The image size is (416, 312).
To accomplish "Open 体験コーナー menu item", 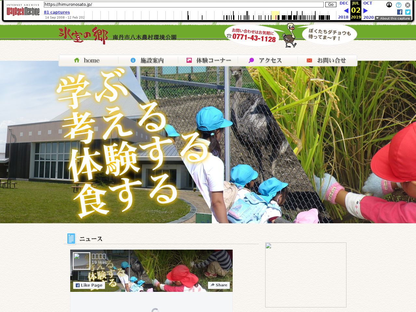I will (x=208, y=60).
